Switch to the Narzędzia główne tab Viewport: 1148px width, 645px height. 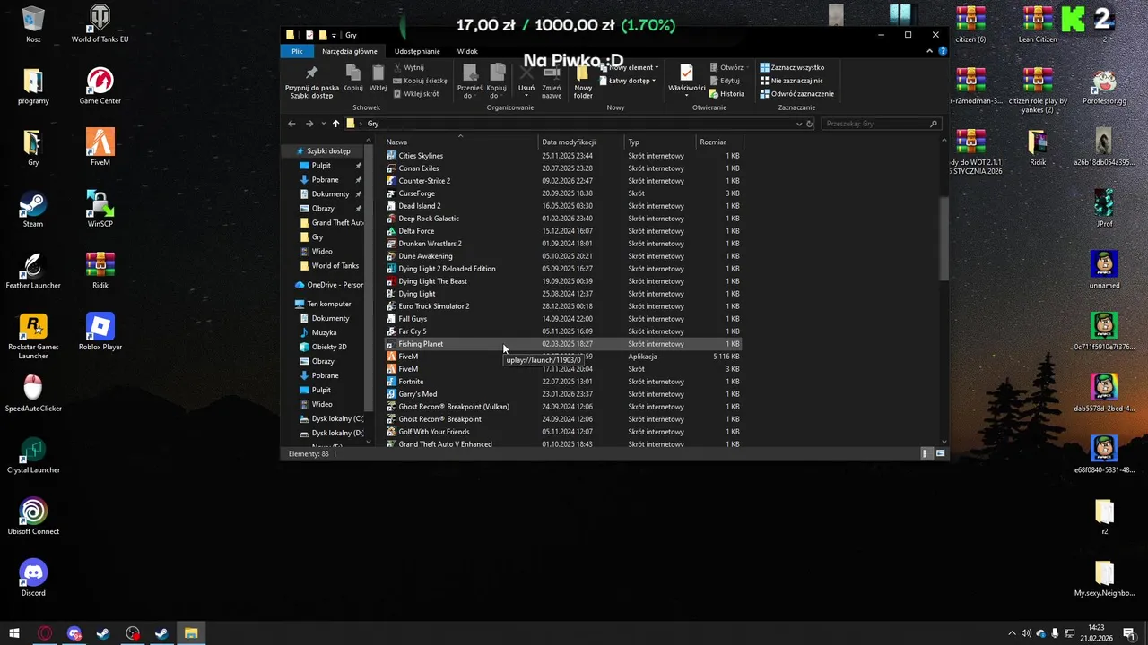click(350, 51)
